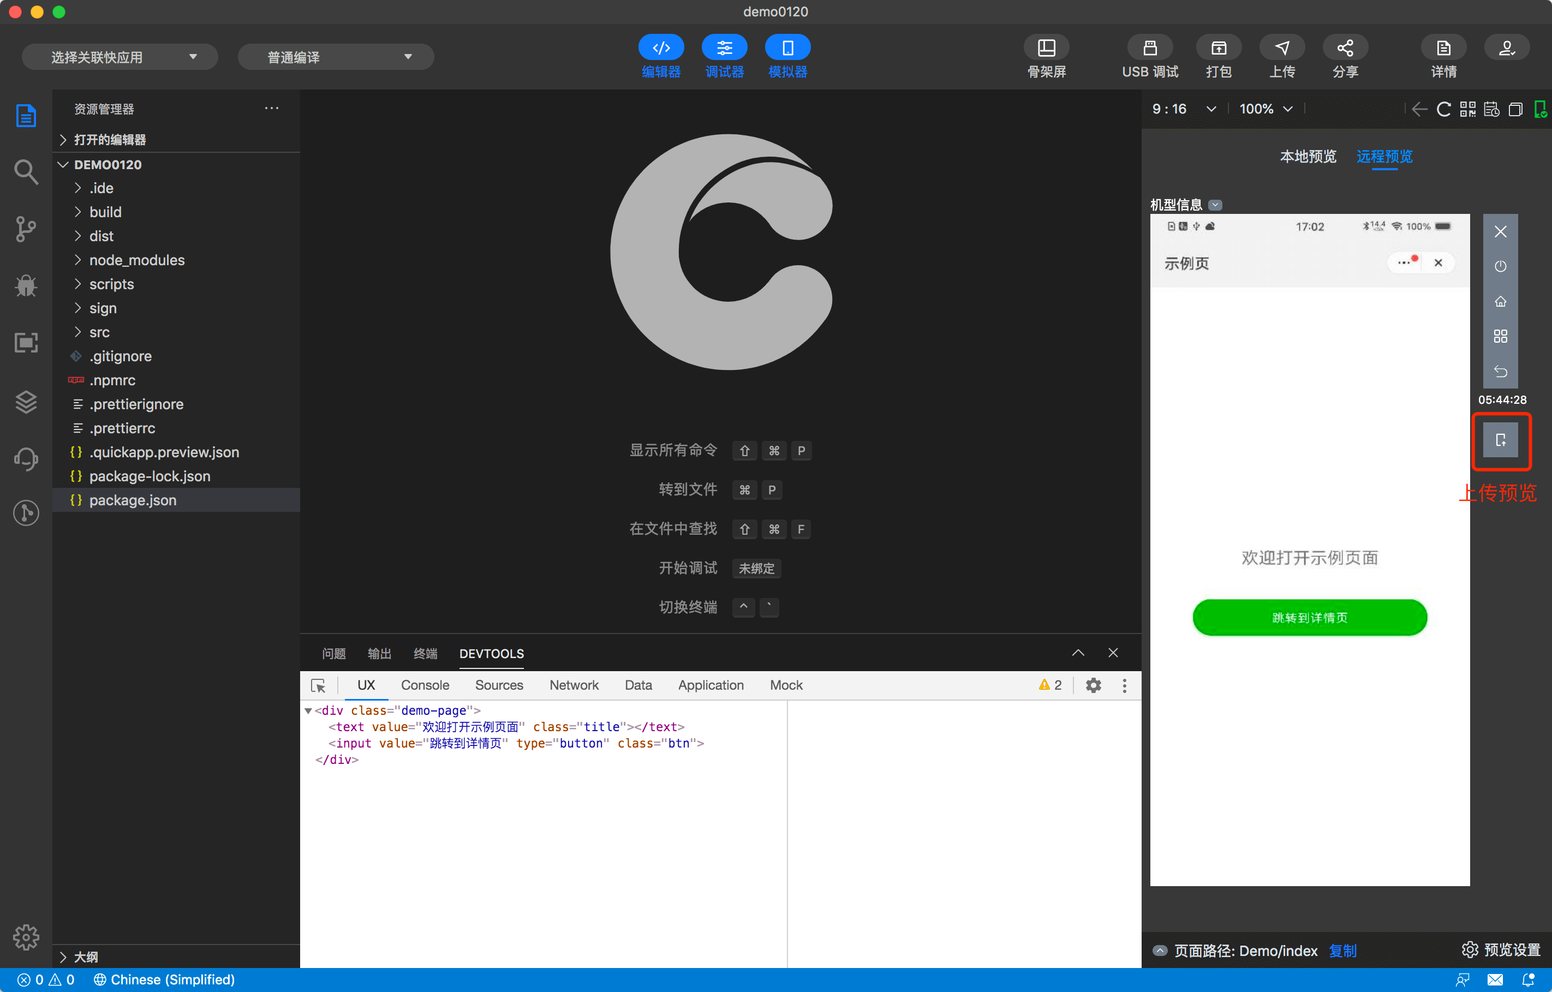Open the Skeleton Screen (骨架屏) tool

click(1046, 49)
